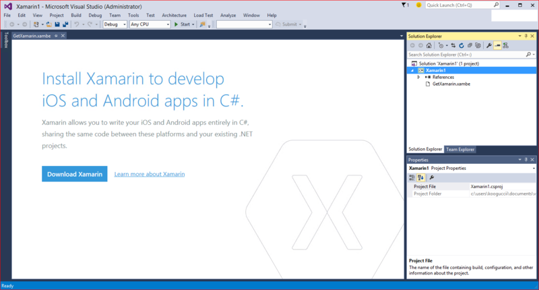Click the Save All toolbar icon
The height and width of the screenshot is (290, 539).
click(65, 24)
